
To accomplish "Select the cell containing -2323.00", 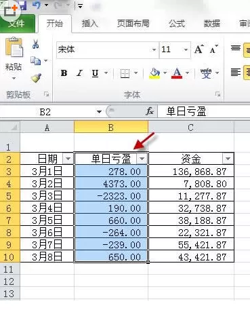I will coord(111,195).
